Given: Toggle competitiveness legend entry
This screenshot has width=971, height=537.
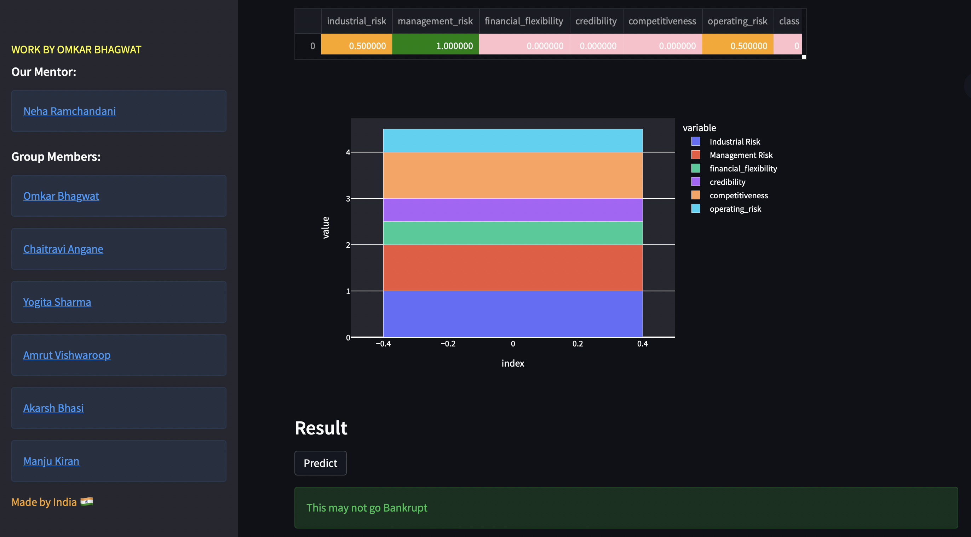Looking at the screenshot, I should [738, 195].
